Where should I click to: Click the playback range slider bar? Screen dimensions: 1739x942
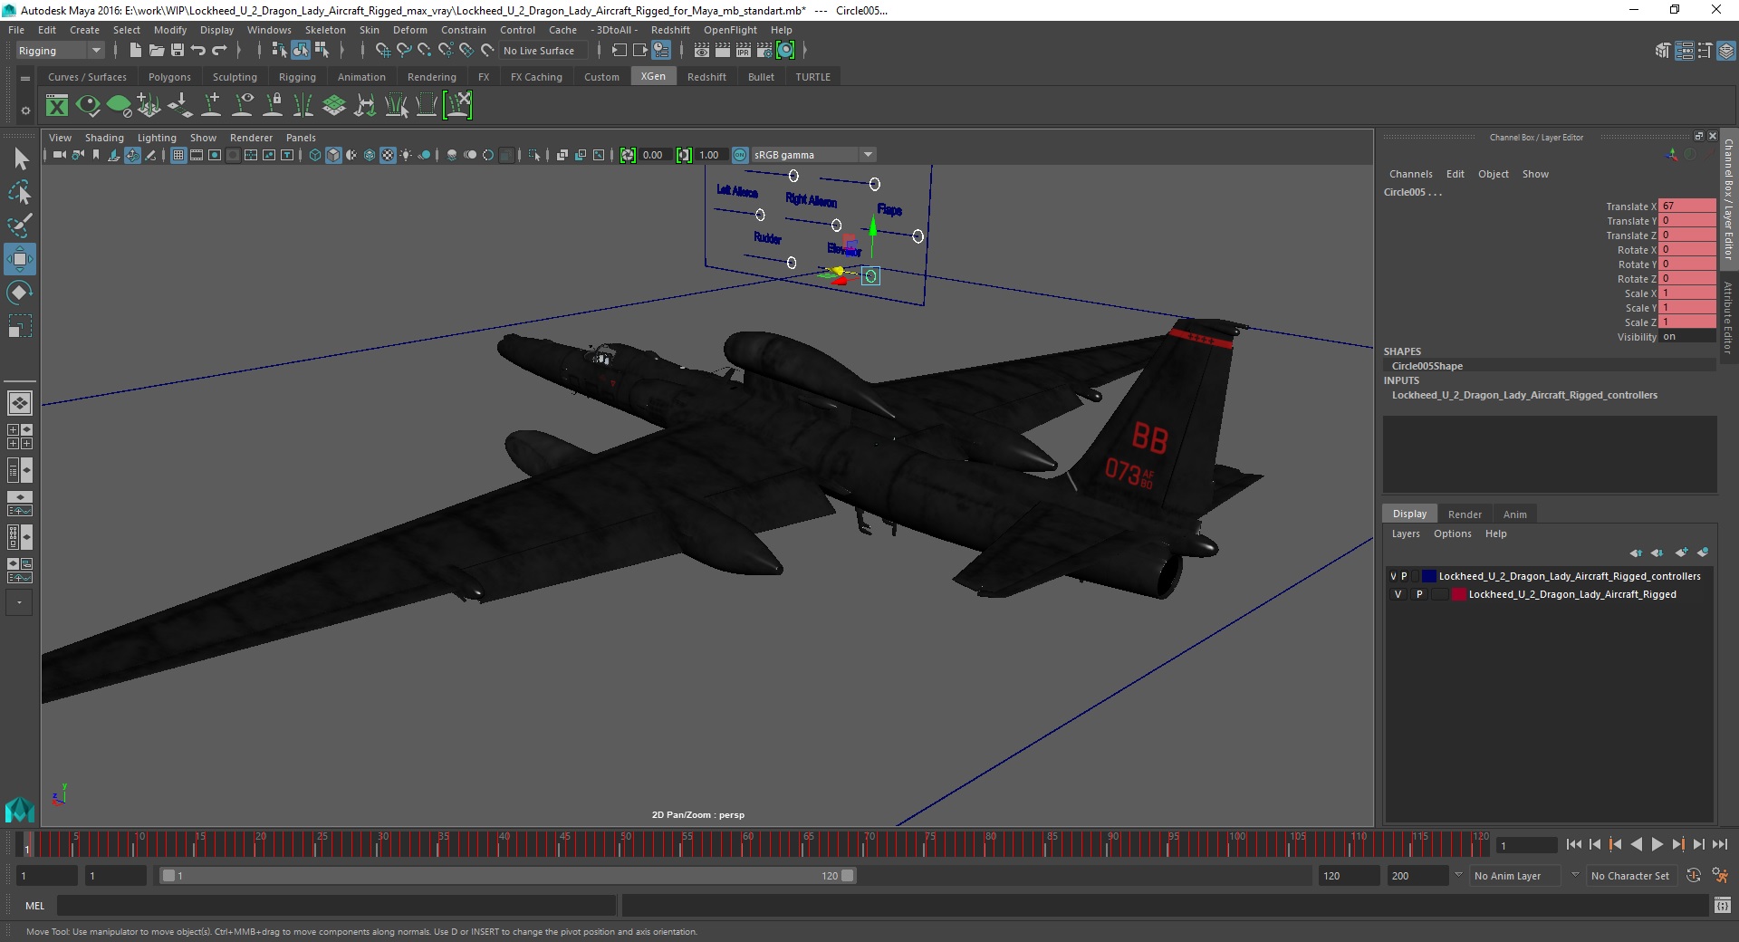click(507, 876)
